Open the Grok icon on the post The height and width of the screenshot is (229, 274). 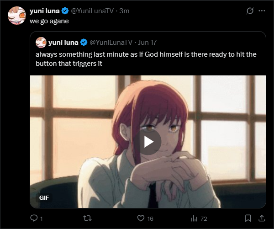250,11
